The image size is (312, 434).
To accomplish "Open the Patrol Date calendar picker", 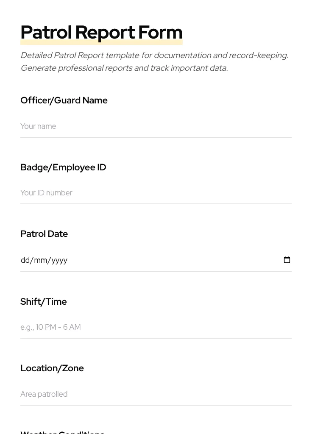I will pos(287,260).
